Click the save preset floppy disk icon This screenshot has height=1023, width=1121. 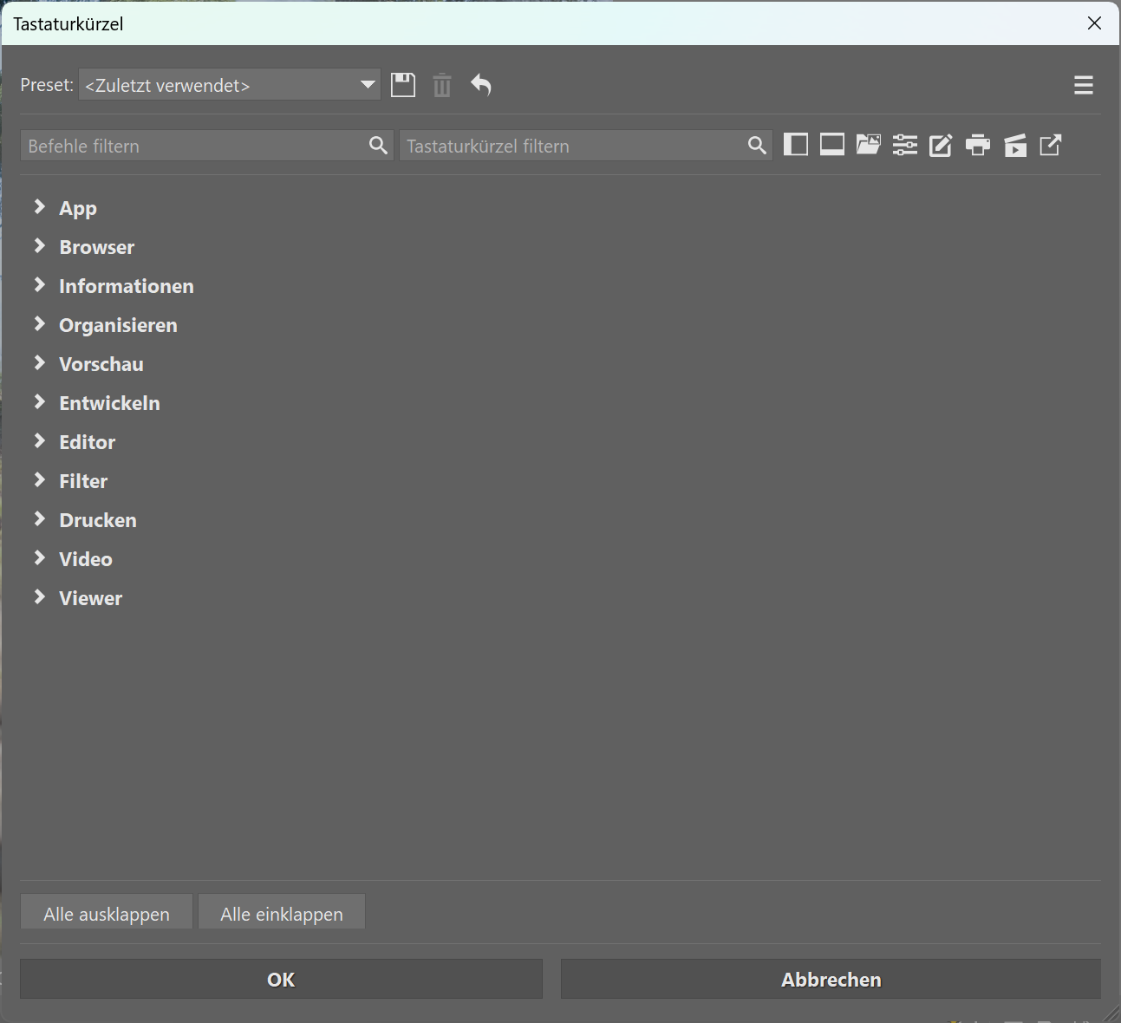(403, 85)
